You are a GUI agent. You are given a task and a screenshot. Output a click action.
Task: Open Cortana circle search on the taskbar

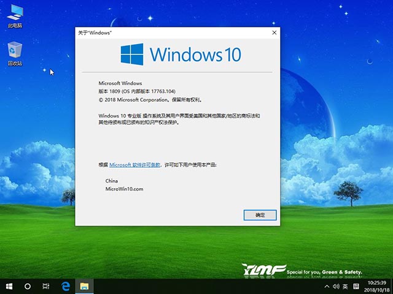pos(28,286)
